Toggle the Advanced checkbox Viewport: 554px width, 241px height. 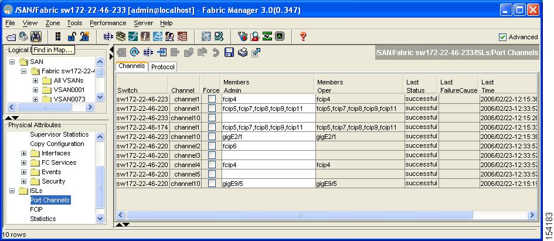tap(502, 37)
